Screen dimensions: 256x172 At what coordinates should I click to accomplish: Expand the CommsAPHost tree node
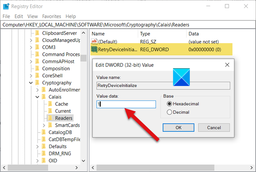31,61
